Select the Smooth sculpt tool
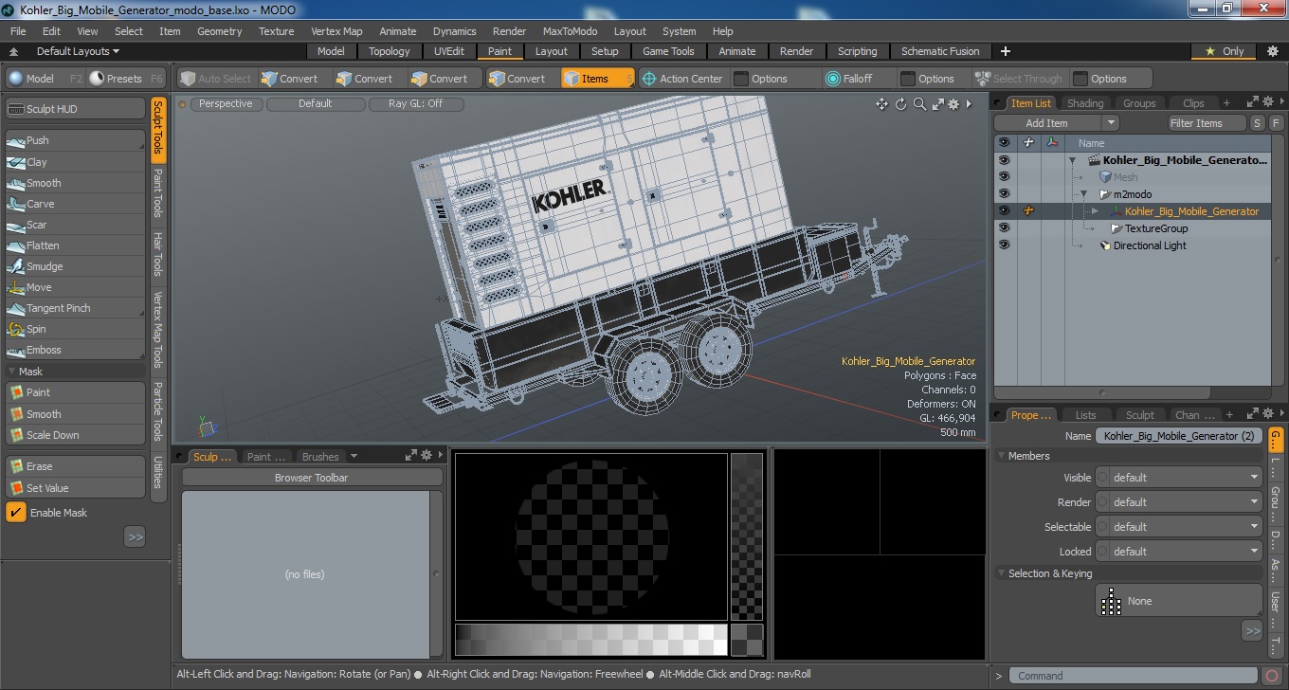The height and width of the screenshot is (690, 1289). (x=75, y=183)
